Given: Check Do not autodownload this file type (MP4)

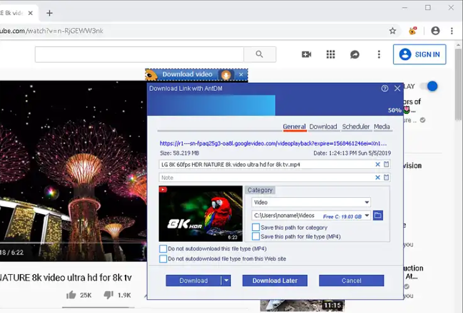Looking at the screenshot, I should tap(163, 249).
